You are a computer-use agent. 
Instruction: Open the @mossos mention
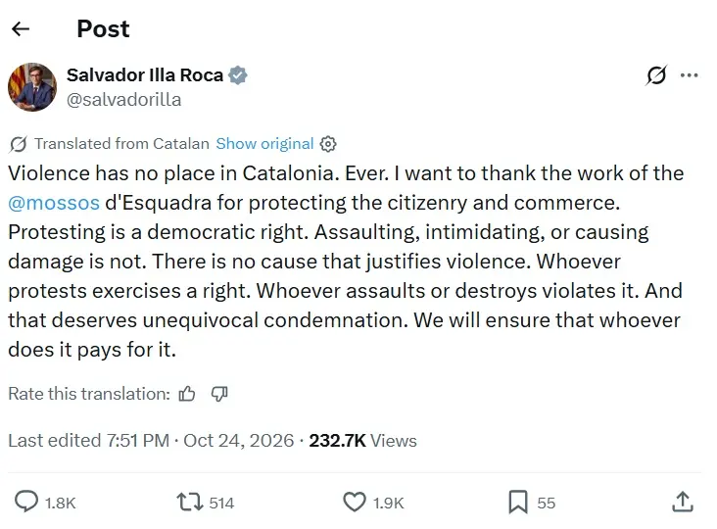pyautogui.click(x=54, y=203)
